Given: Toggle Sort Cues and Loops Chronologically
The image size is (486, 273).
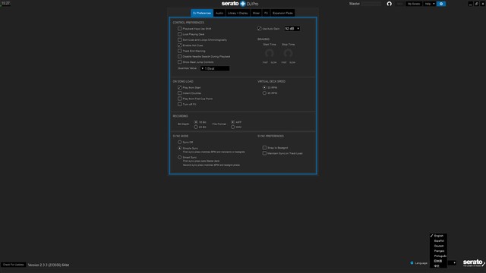Looking at the screenshot, I should pos(179,39).
